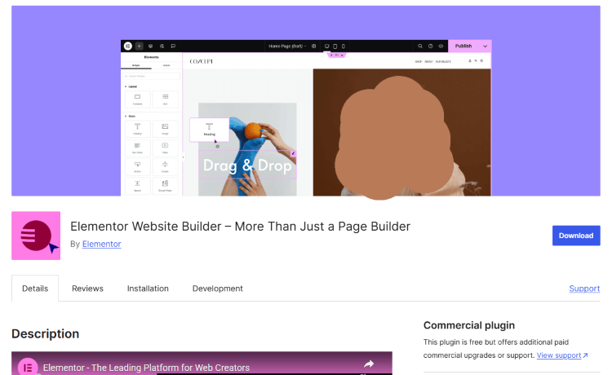Go to the Development tab

click(x=217, y=289)
